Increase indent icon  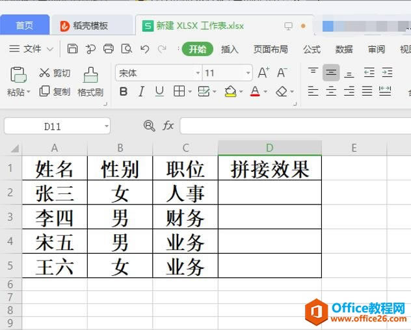(x=387, y=72)
